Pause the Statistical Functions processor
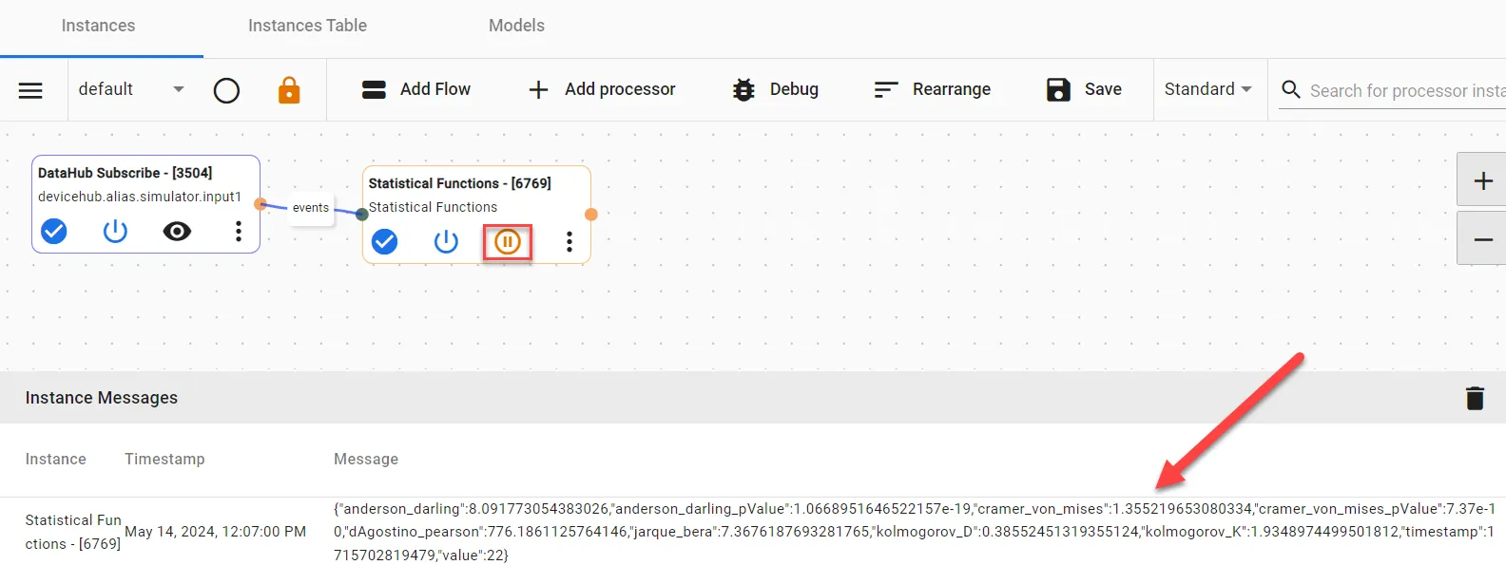Viewport: 1506px width, 565px height. coord(508,242)
